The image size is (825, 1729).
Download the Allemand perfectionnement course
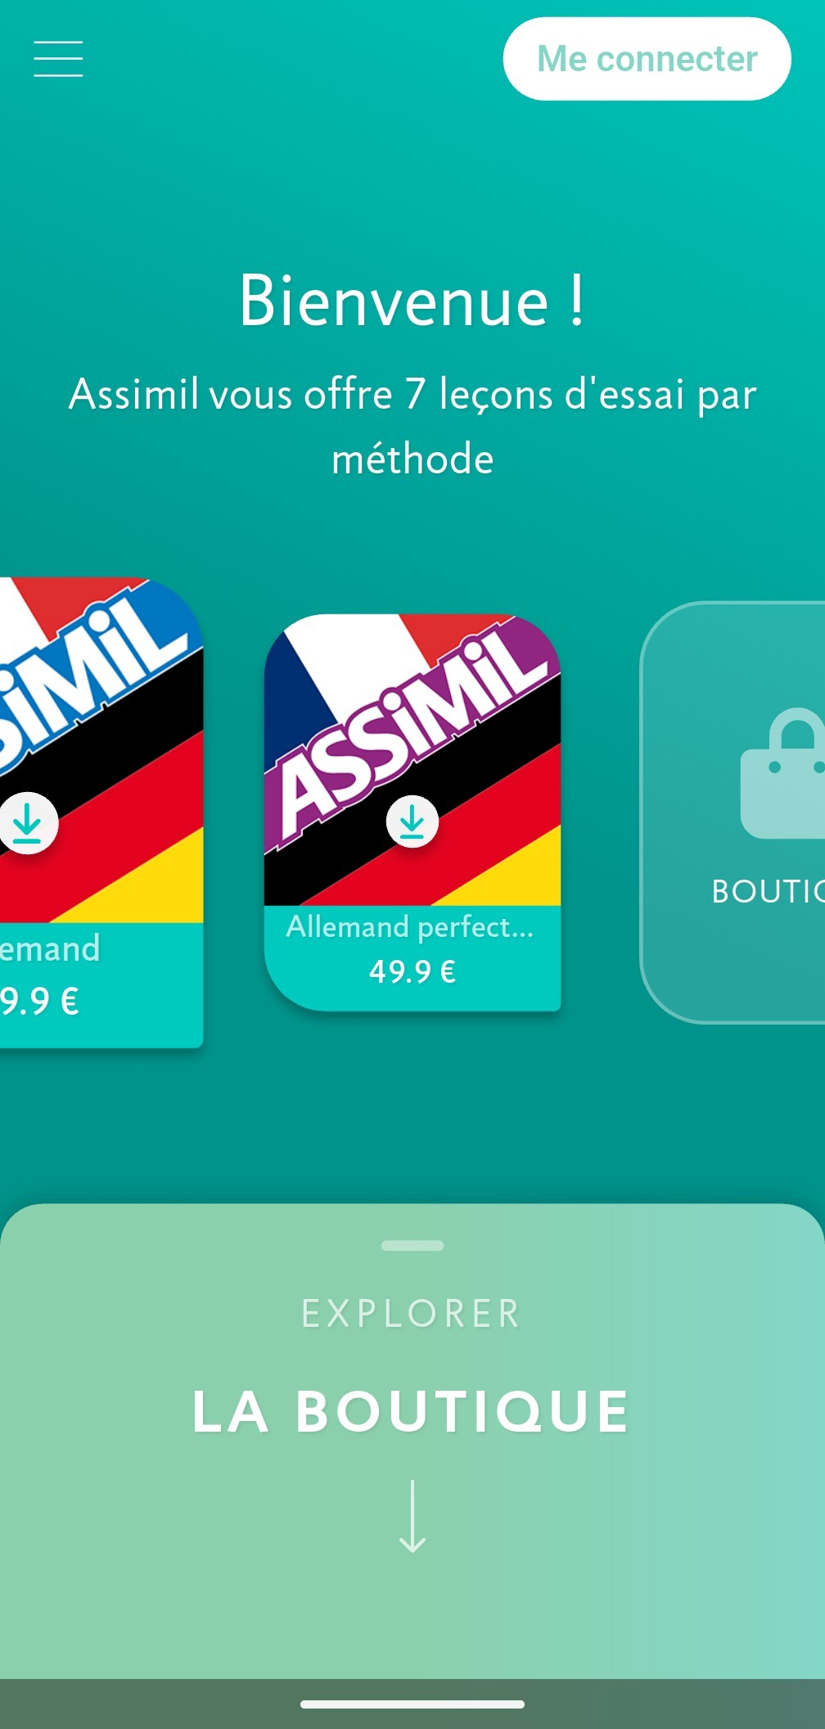[x=412, y=822]
